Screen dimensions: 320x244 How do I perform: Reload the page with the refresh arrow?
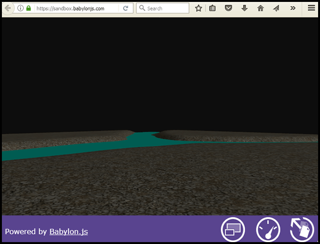126,9
